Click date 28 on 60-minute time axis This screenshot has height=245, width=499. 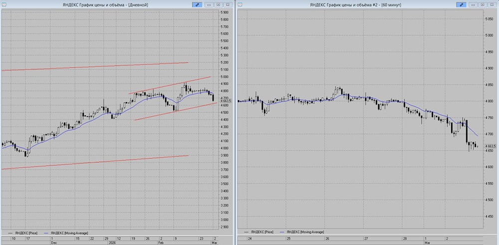click(405, 239)
